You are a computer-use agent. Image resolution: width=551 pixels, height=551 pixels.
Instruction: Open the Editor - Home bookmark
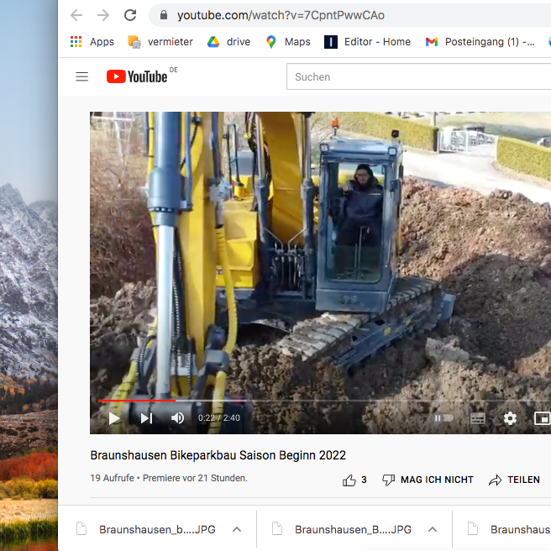tap(367, 42)
